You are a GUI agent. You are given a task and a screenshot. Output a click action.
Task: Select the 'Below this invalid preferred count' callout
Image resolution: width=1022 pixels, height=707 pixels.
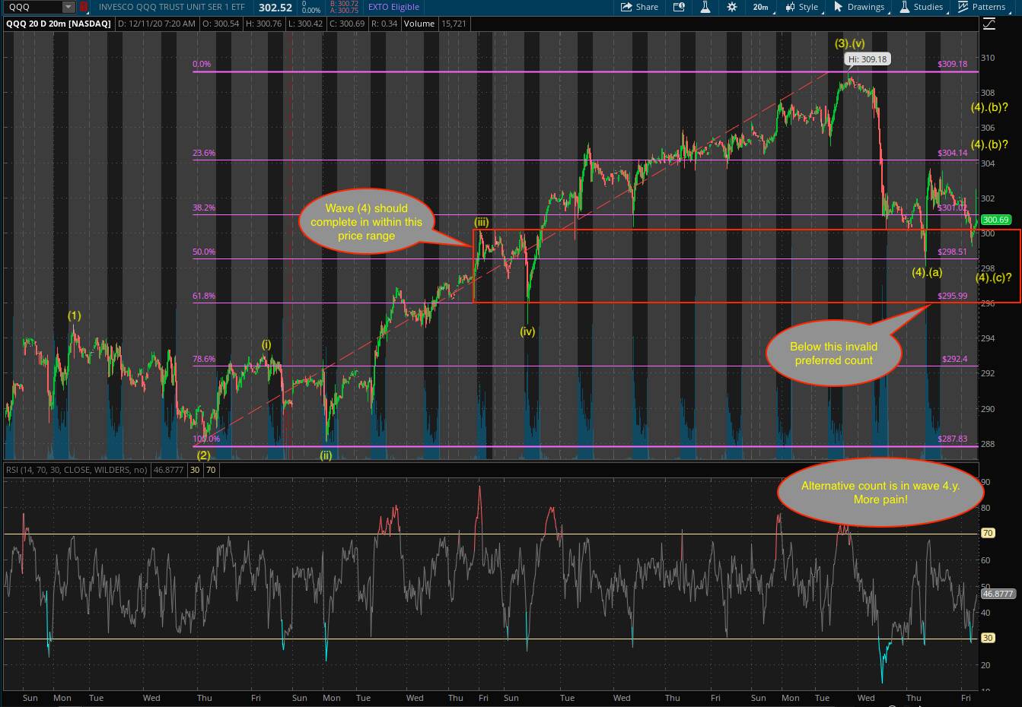click(833, 353)
